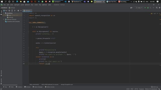Click the tool windows quick access icon at bottom-left
The width and height of the screenshot is (161, 90).
1,89
